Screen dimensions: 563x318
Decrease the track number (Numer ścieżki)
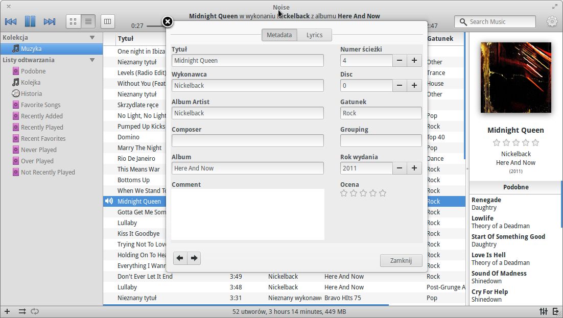pos(400,60)
